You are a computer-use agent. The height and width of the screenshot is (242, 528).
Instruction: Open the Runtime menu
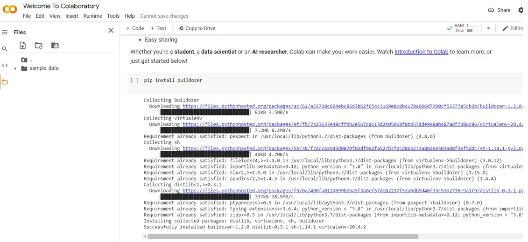(92, 16)
